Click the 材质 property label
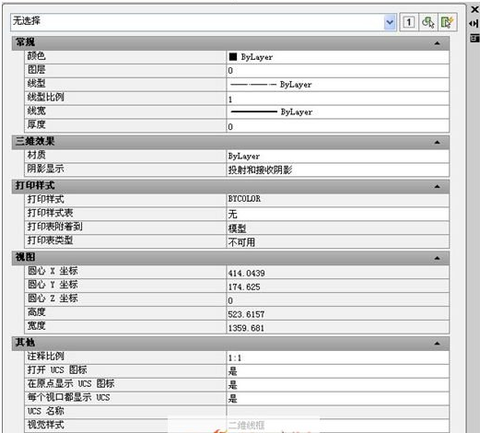Image resolution: width=480 pixels, height=433 pixels. (x=37, y=155)
